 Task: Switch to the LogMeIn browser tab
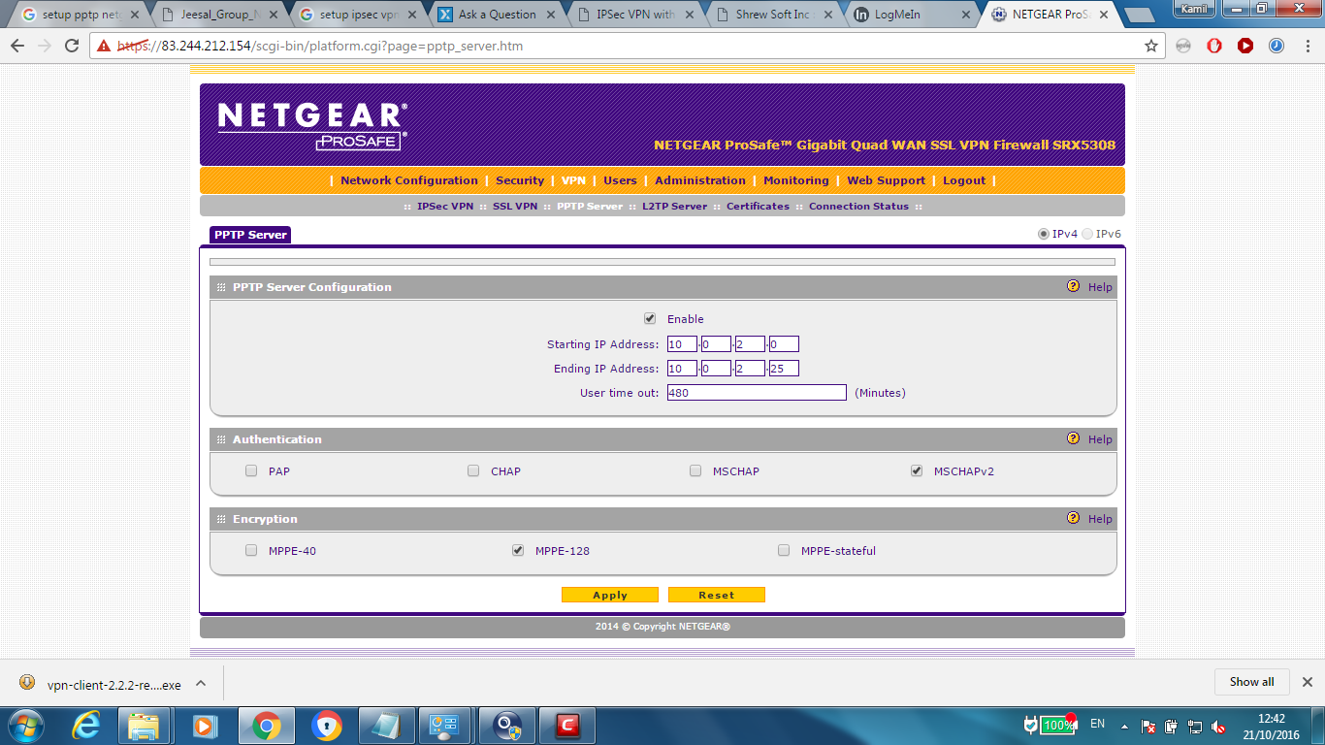910,15
